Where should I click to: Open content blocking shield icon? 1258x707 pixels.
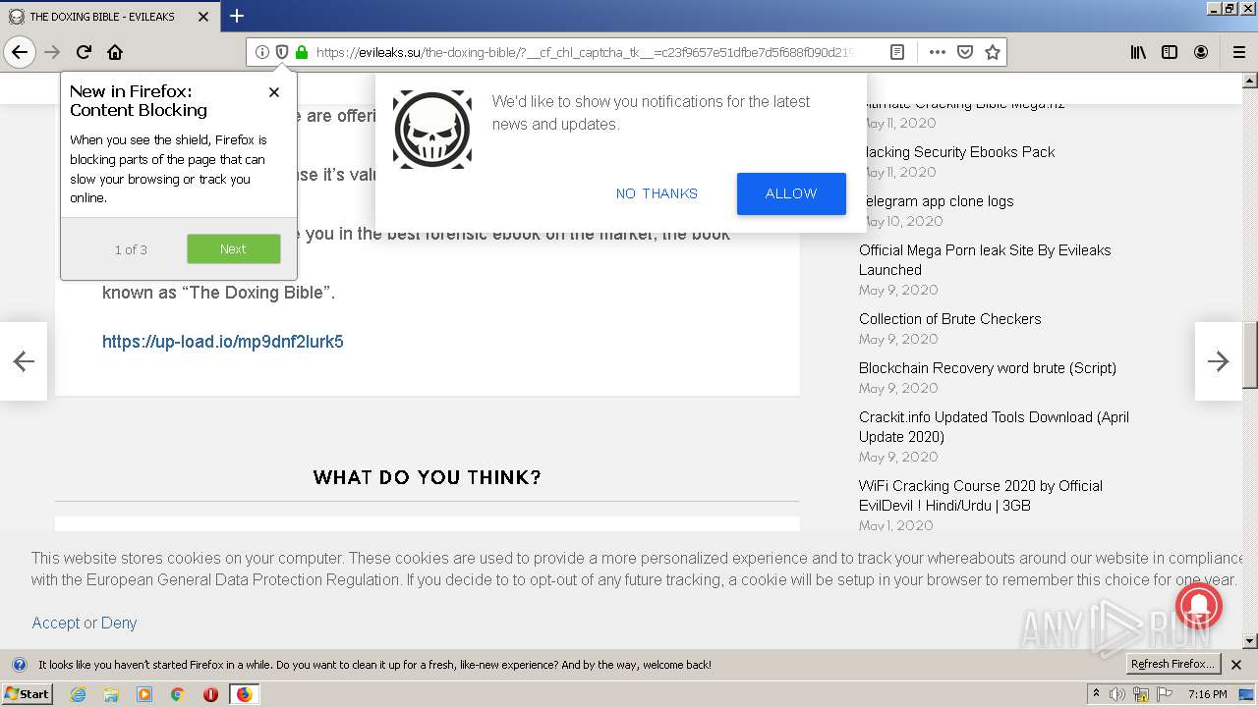[282, 52]
